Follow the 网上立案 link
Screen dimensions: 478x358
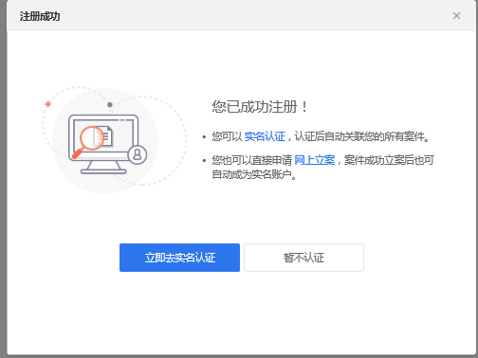pos(315,160)
